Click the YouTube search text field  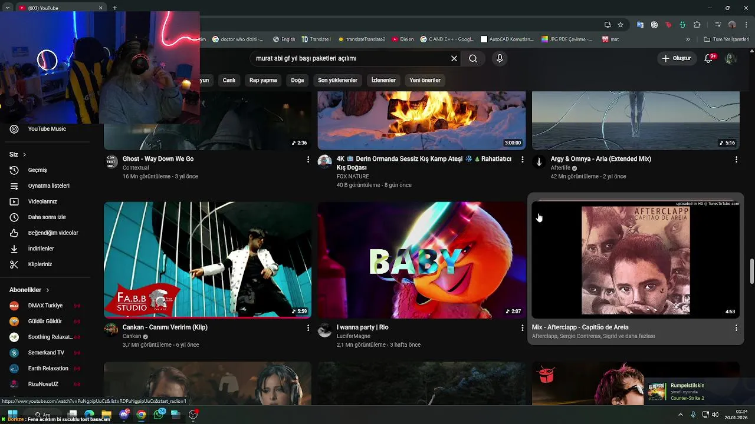pos(351,58)
